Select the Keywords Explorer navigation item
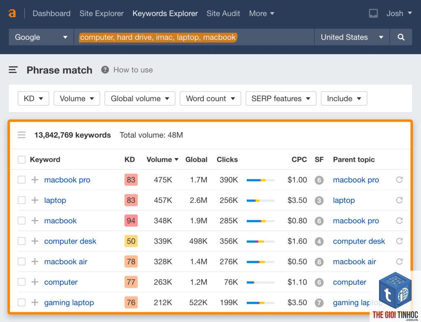 pyautogui.click(x=165, y=14)
